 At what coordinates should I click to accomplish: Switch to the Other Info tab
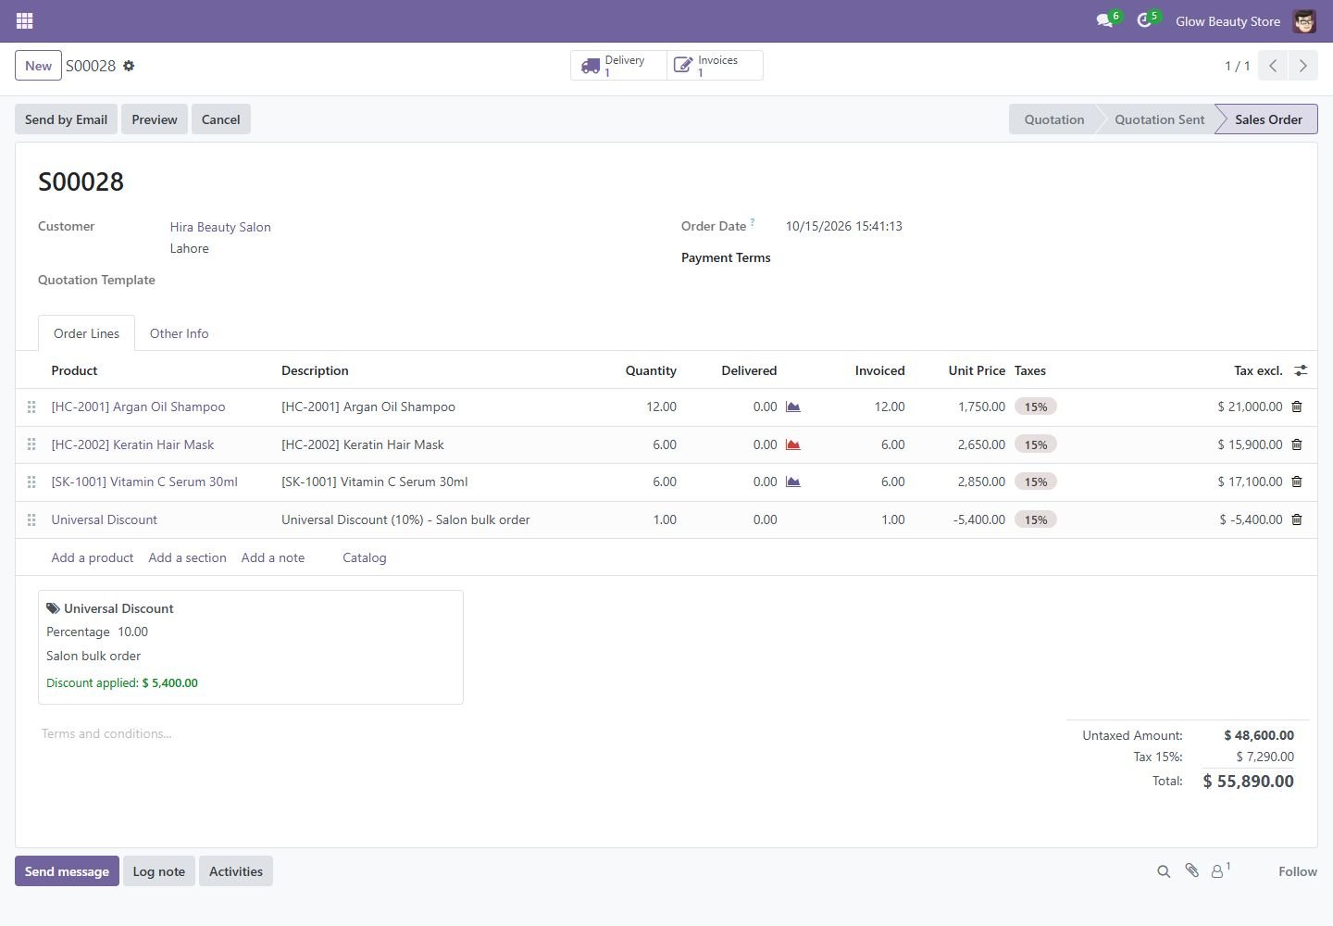point(179,333)
